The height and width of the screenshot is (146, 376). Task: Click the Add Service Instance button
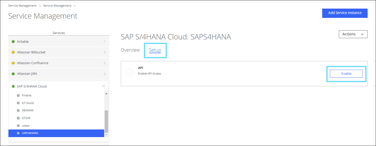345,13
